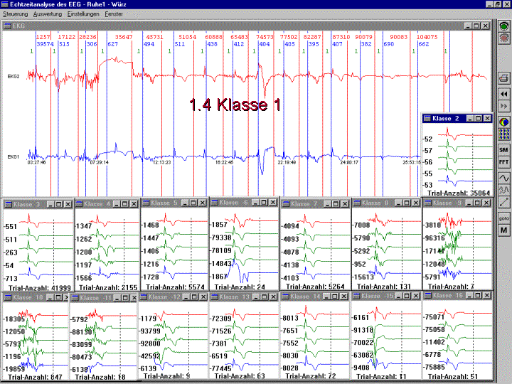The height and width of the screenshot is (384, 512).
Task: Maximize the EKG window
Action: coord(475,26)
